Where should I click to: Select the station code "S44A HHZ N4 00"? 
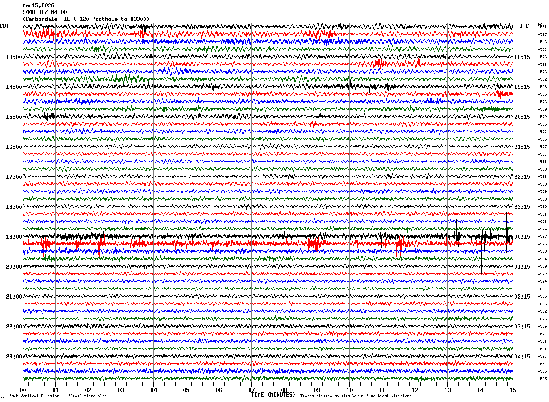[x=44, y=12]
